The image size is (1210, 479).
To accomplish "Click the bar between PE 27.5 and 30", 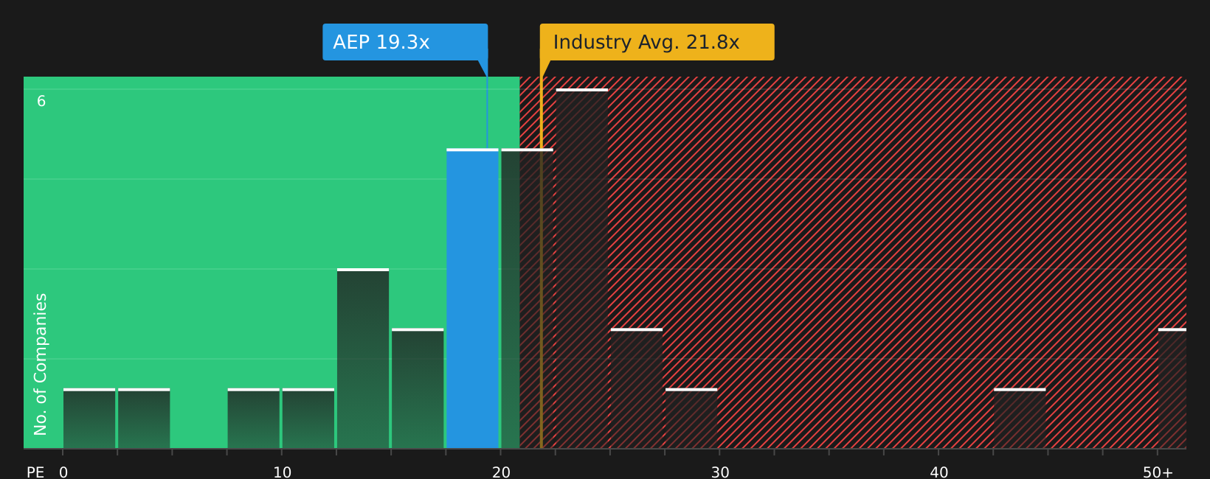I will click(691, 418).
